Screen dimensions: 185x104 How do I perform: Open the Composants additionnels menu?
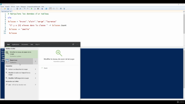coord(34,7)
